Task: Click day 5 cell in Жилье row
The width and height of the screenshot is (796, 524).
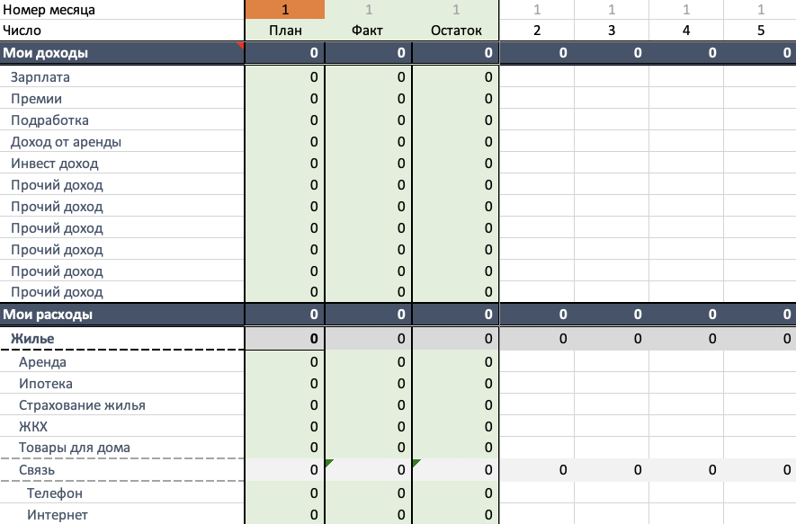Action: pos(760,338)
